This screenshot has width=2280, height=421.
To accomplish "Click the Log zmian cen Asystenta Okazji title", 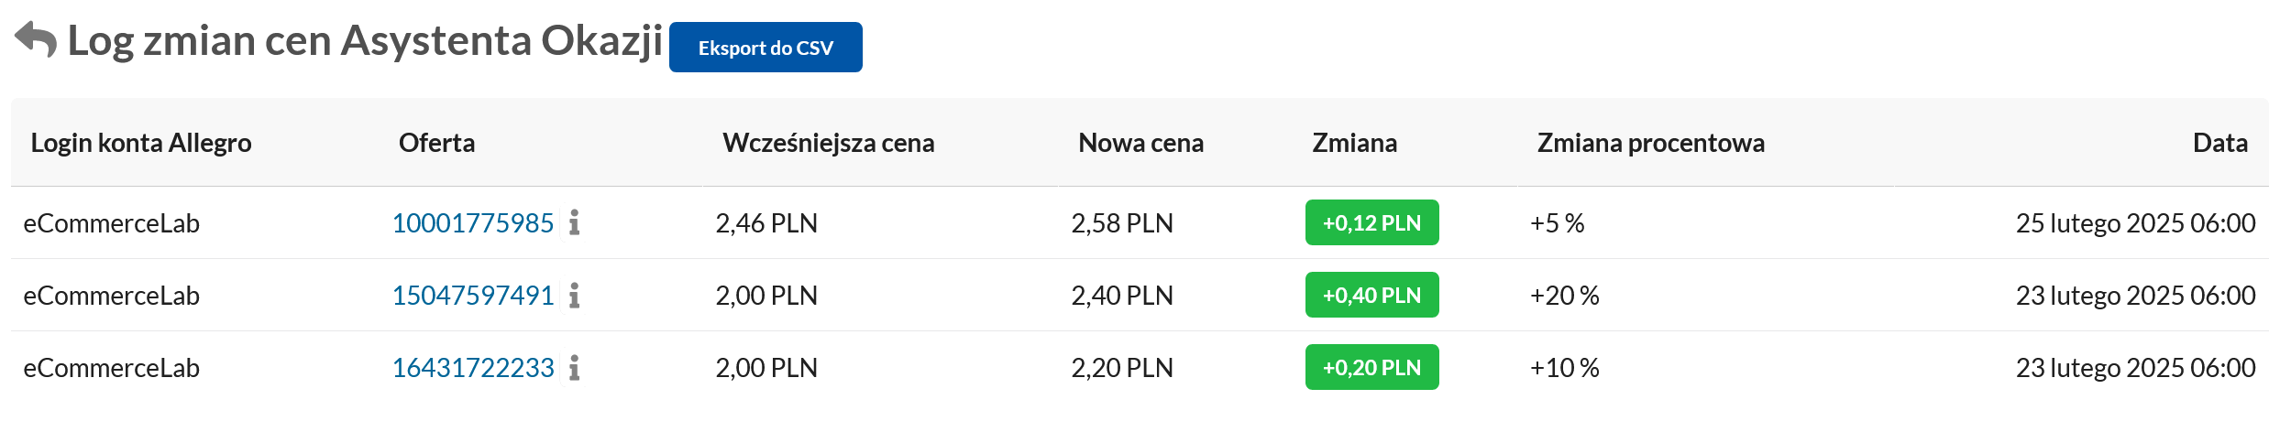I will [x=365, y=41].
